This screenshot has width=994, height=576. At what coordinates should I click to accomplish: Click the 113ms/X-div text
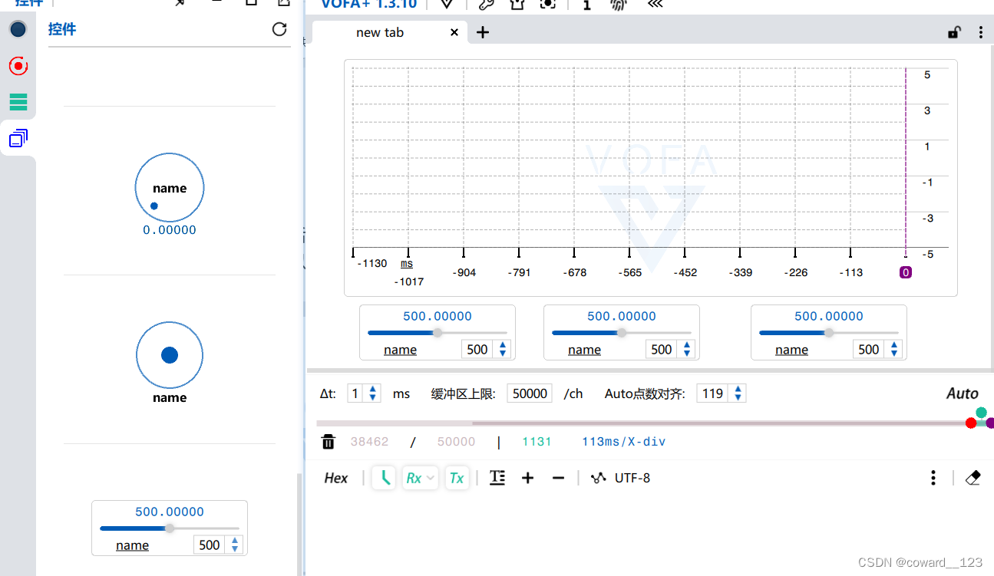click(x=624, y=442)
